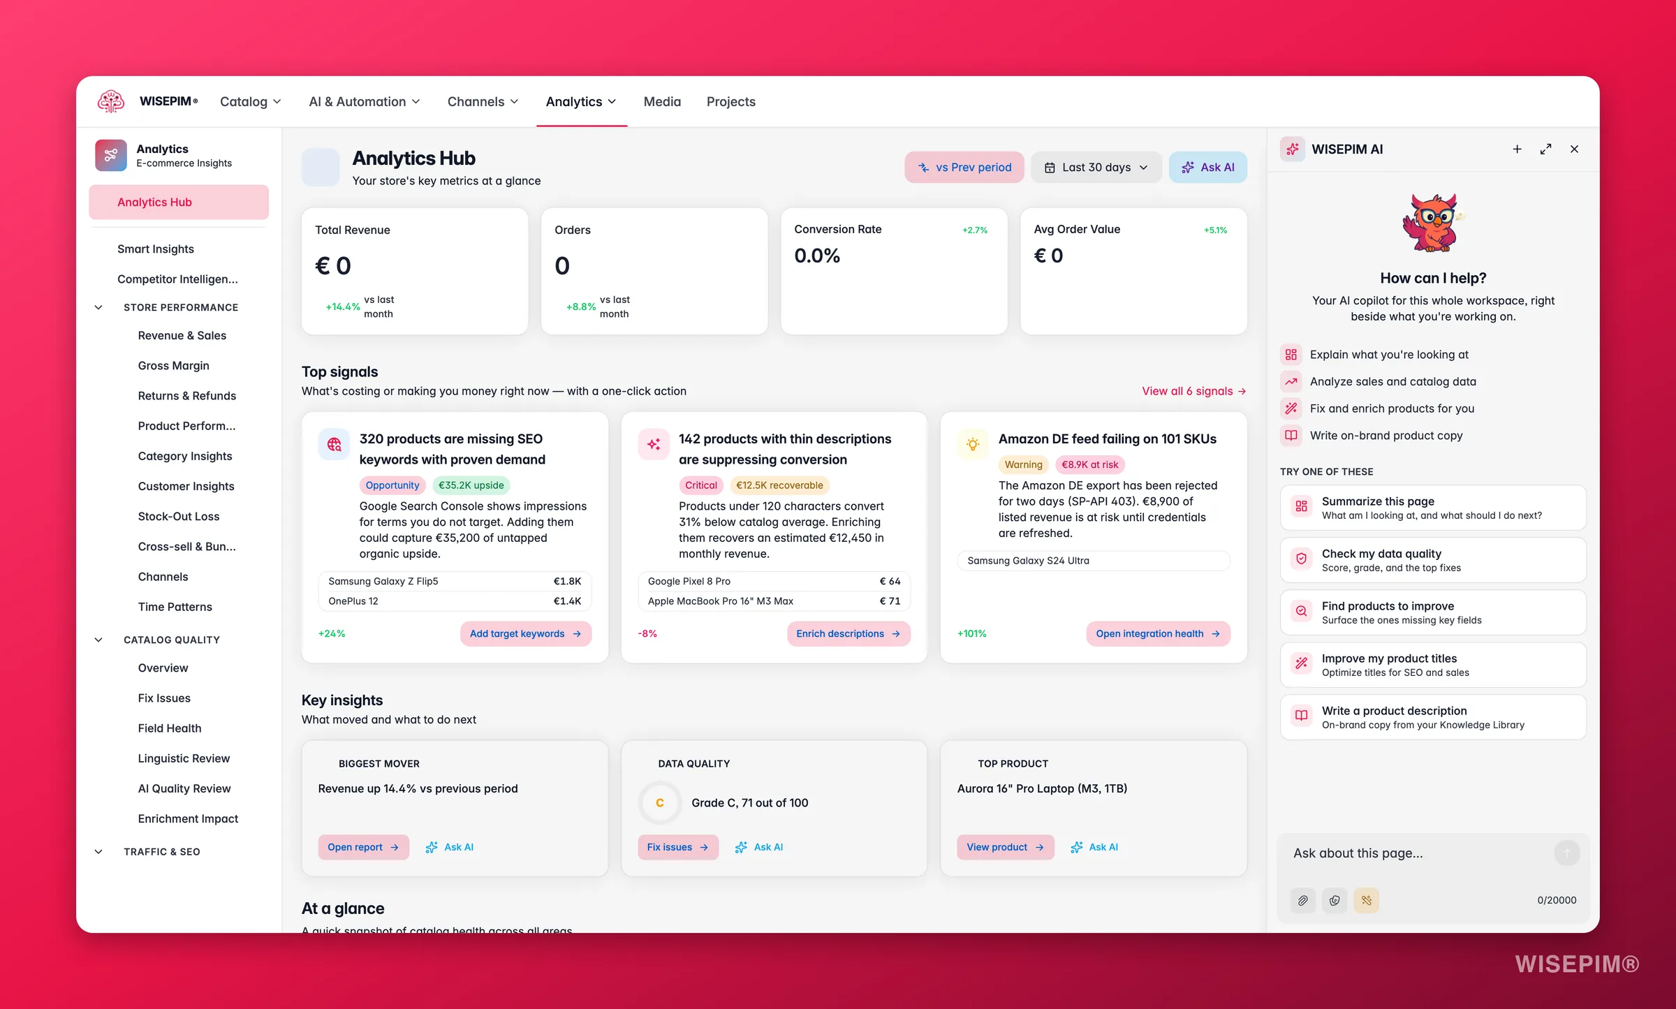
Task: Click the Write on-brand copy book icon
Action: (1291, 436)
